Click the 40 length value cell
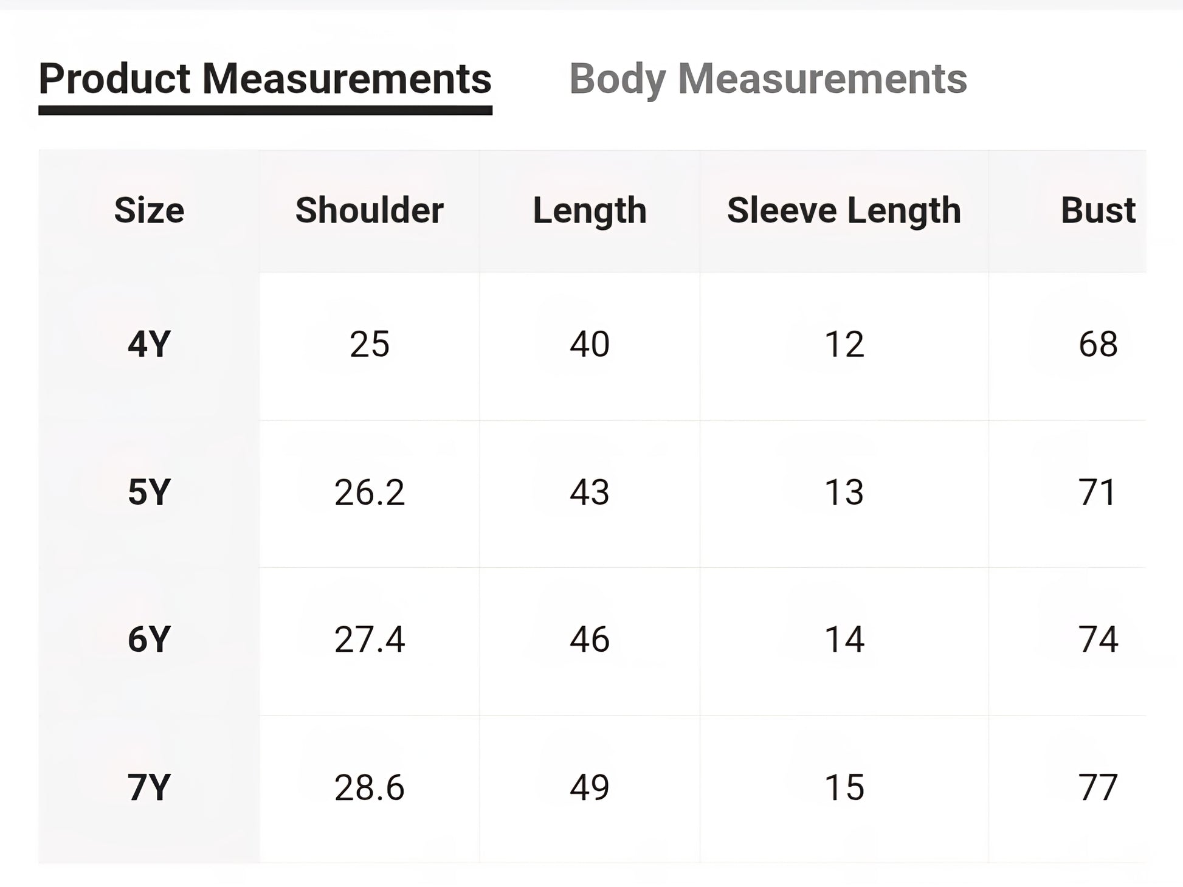 pos(590,344)
